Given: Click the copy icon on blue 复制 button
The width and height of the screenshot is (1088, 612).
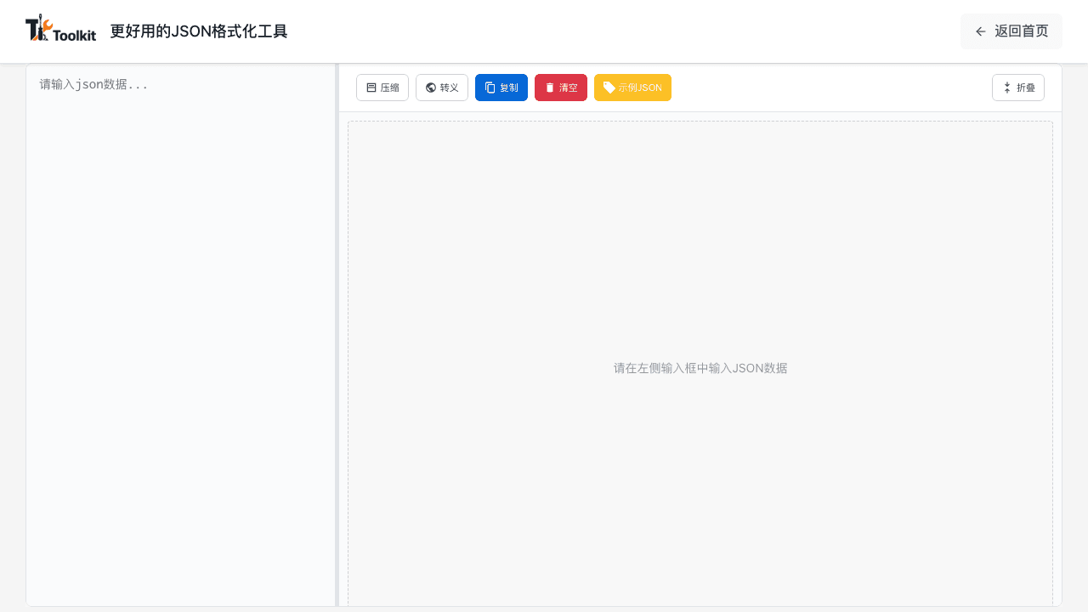Looking at the screenshot, I should 489,88.
